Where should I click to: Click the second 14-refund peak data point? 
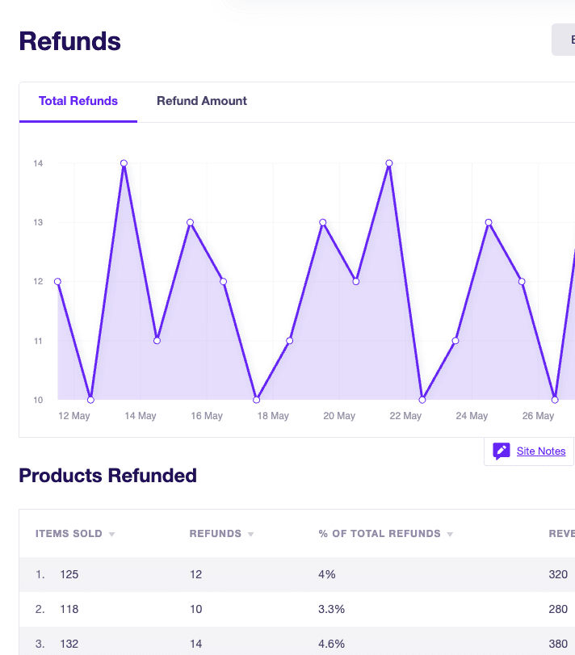click(389, 163)
